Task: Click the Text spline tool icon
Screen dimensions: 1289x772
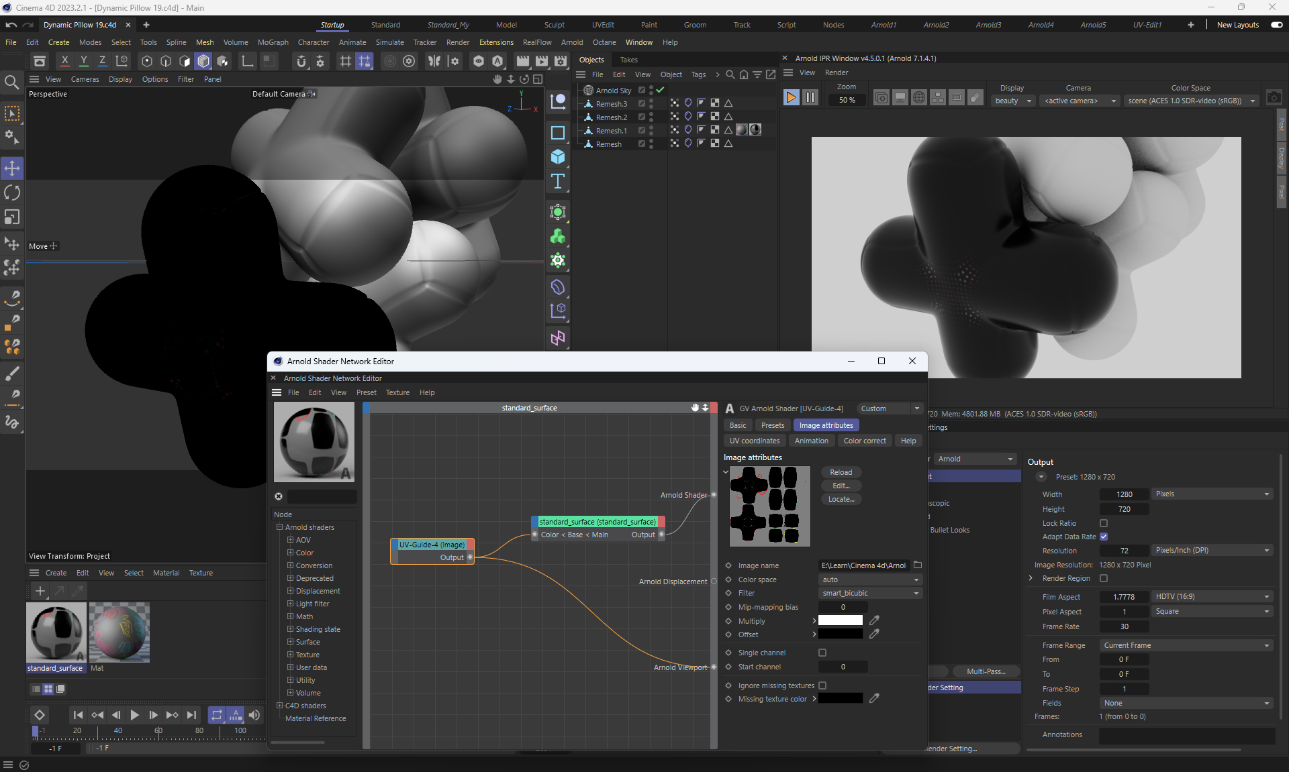Action: coord(558,181)
